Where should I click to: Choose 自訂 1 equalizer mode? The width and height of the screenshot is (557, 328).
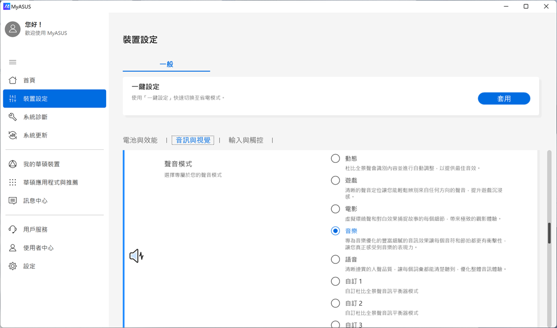tap(336, 281)
